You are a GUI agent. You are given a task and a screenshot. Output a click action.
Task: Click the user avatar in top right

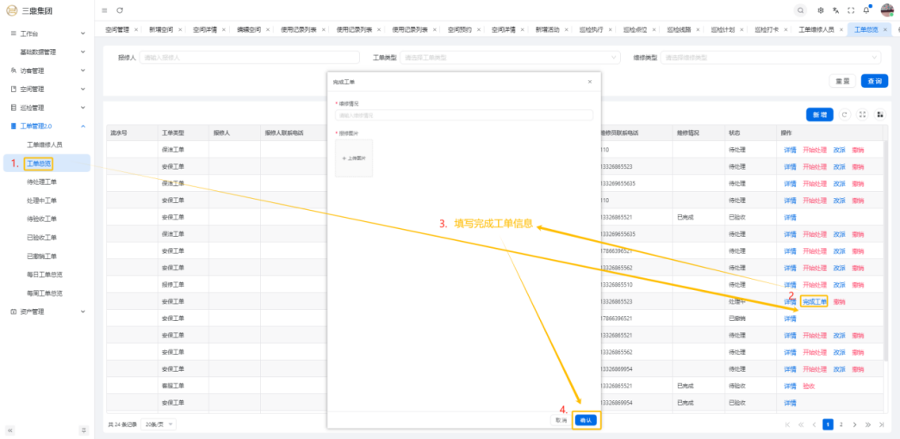(x=886, y=10)
